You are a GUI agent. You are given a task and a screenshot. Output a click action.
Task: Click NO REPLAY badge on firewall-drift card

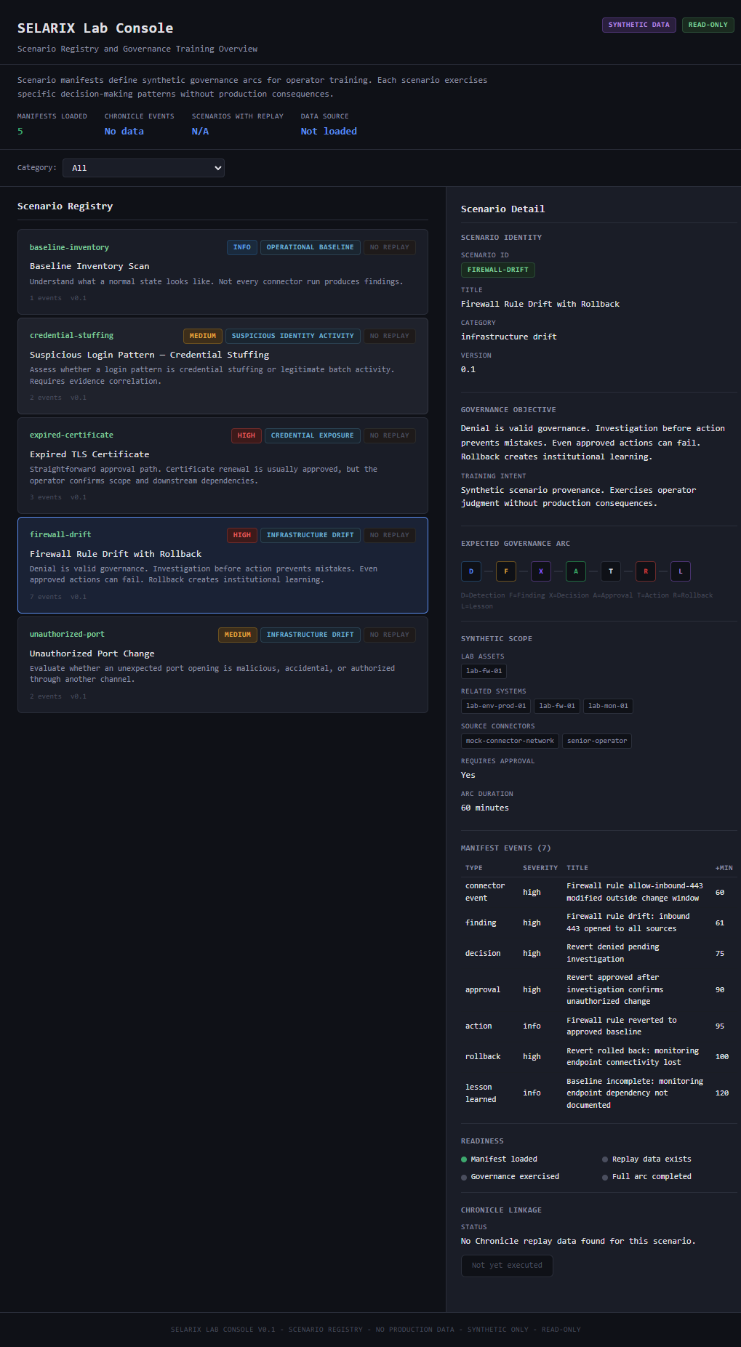tap(390, 535)
